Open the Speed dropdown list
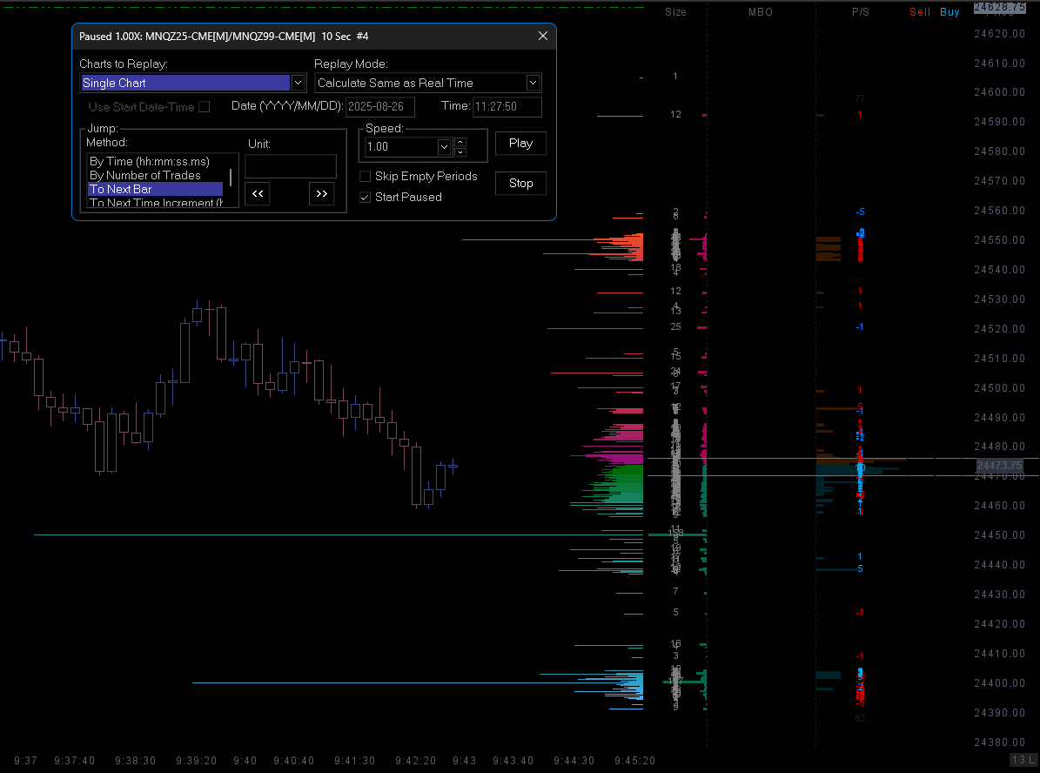The image size is (1040, 773). (x=445, y=147)
